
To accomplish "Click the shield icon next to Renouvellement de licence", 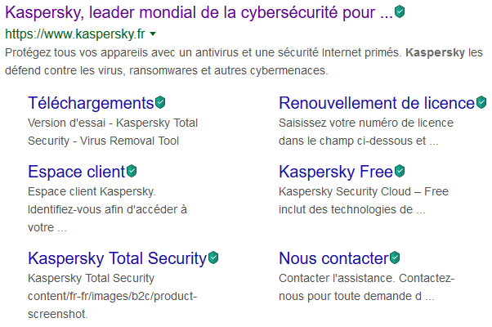I will 481,103.
